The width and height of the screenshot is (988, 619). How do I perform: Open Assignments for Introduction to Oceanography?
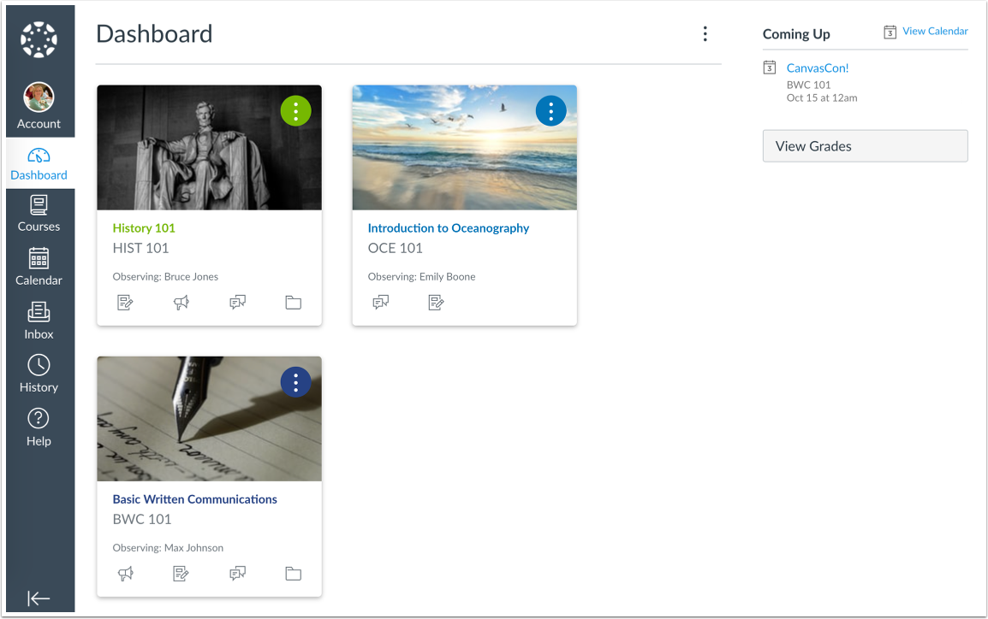(436, 302)
